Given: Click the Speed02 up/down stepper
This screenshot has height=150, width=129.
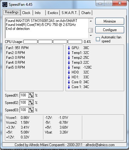Looking at the screenshot, I should point(31,102).
